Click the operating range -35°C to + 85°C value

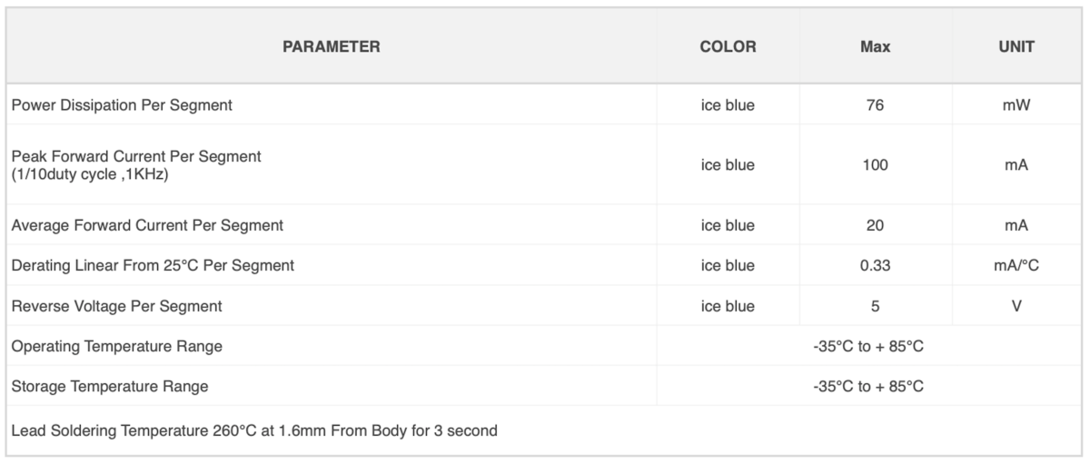868,346
